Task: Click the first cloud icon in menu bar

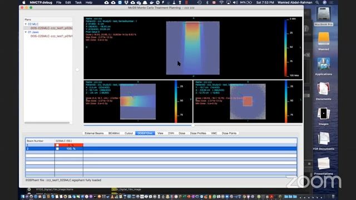Action: click(106, 2)
